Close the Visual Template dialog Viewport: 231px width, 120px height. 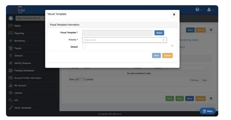[x=174, y=14]
